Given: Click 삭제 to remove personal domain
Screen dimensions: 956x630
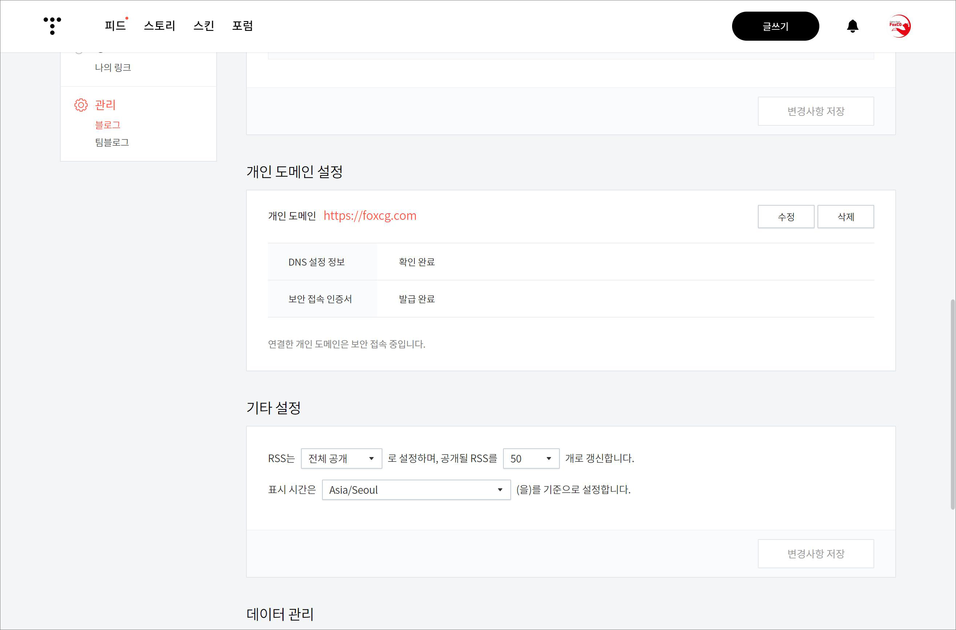Looking at the screenshot, I should pyautogui.click(x=845, y=217).
